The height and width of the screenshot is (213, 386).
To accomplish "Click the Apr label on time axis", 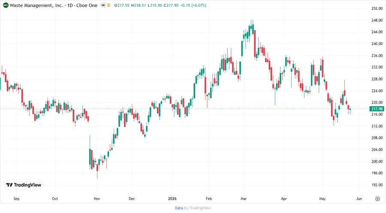I will [x=284, y=198].
